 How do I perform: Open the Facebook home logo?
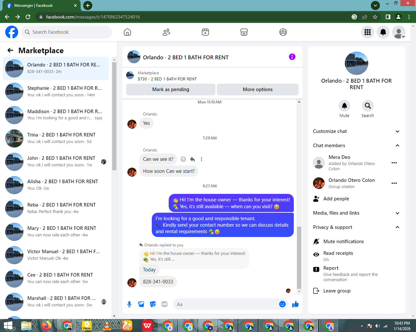click(12, 32)
